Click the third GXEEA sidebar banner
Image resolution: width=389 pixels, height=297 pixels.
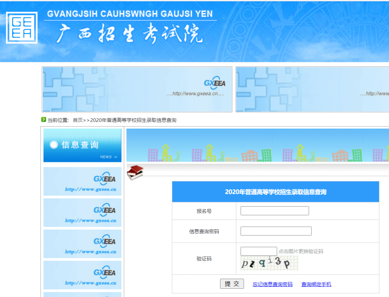[82, 244]
